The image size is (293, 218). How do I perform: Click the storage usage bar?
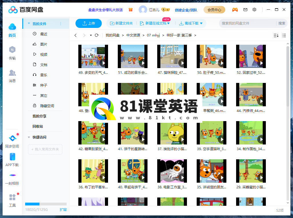click(46, 204)
